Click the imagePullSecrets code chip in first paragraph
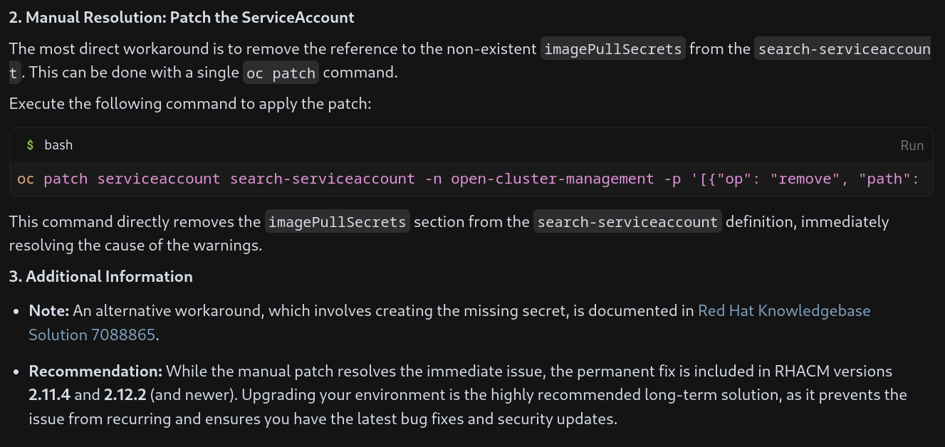Screen dimensions: 945x447 point(613,49)
